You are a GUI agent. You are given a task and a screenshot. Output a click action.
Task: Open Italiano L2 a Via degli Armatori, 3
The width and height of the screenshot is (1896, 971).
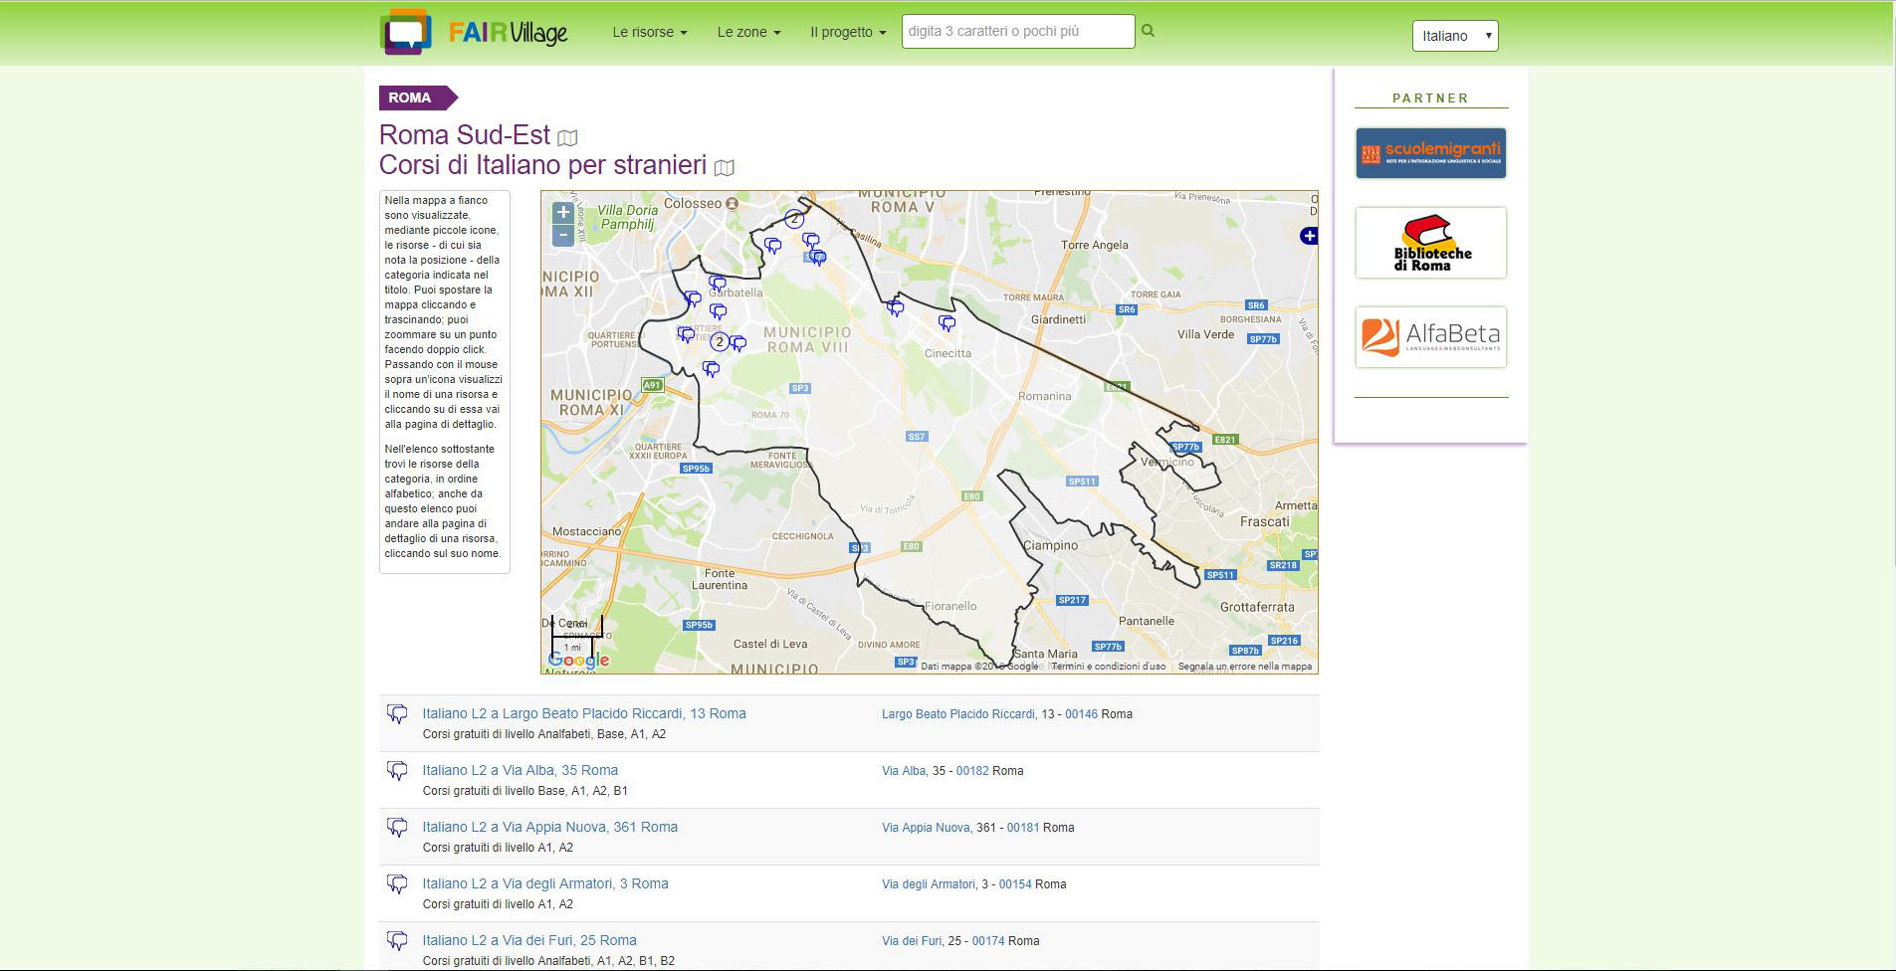coord(545,883)
